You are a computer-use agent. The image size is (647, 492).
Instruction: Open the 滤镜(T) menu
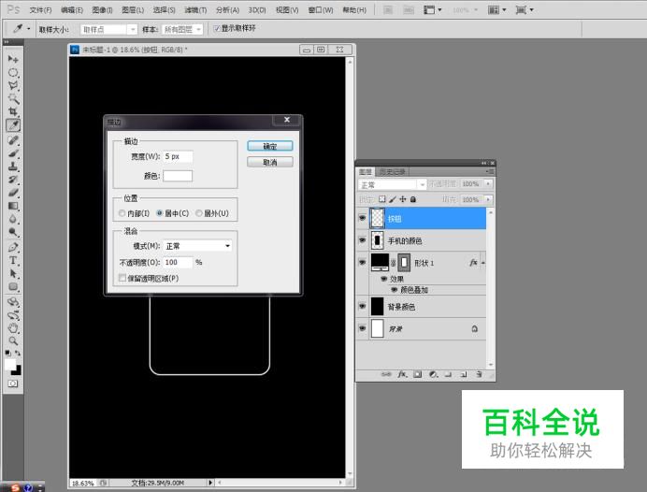[195, 9]
